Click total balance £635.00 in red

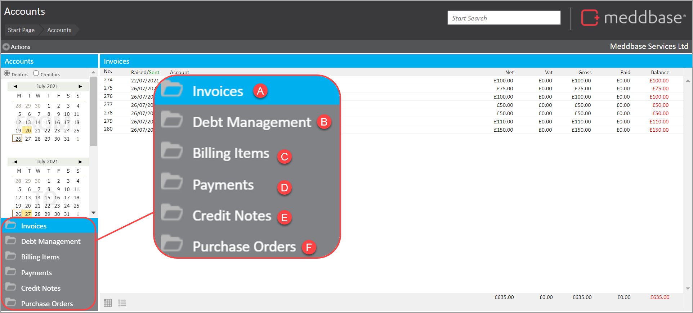pos(660,297)
